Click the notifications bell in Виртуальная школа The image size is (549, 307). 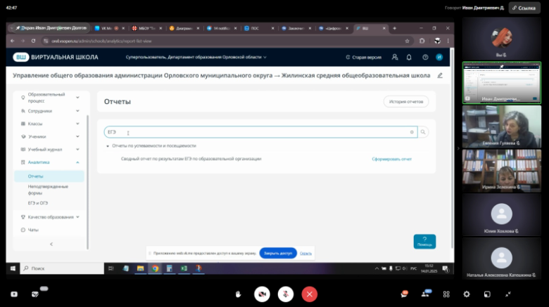[x=409, y=57]
